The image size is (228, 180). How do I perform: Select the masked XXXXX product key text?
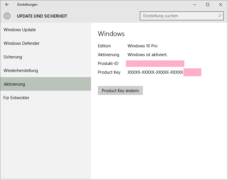coord(155,72)
